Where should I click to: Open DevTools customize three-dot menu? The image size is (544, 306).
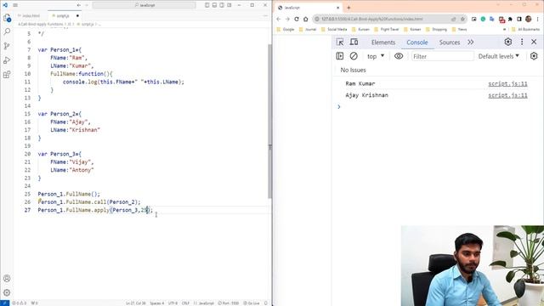pos(522,42)
